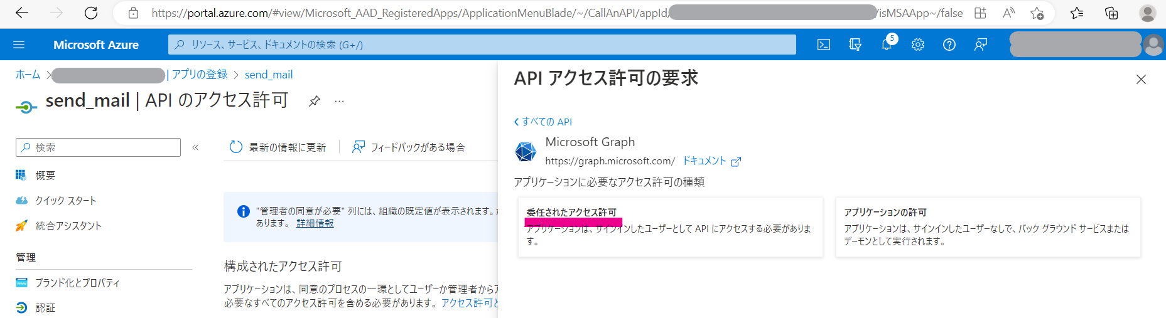Viewport: 1166px width, 318px height.
Task: Activate the read aloud icon
Action: point(1009,13)
